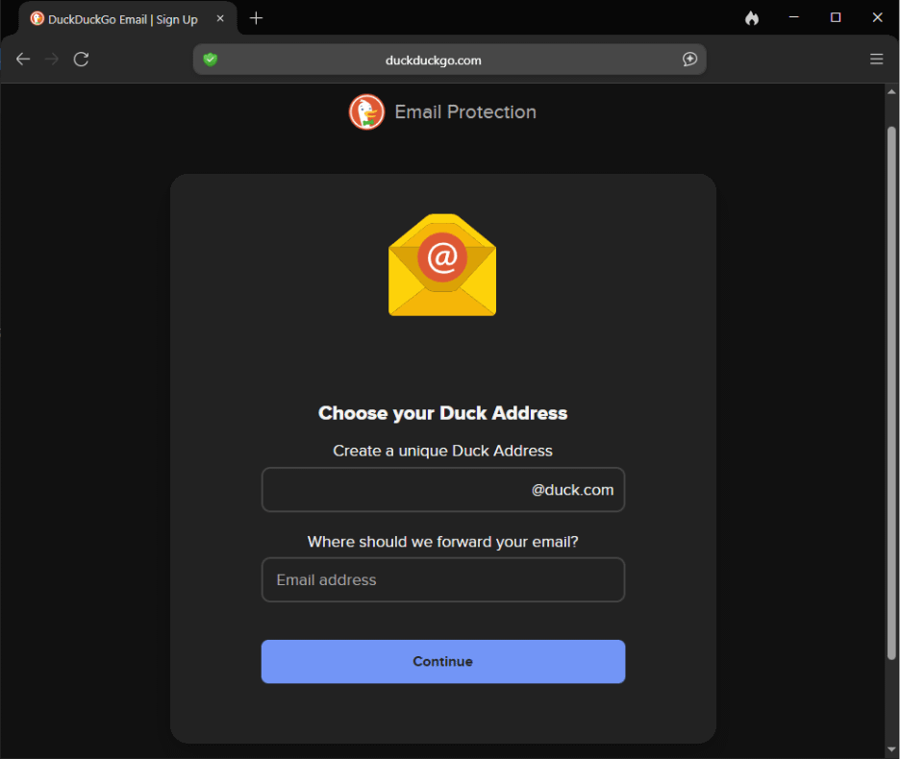Click the Continue button
Screen dimensions: 900x759
[x=442, y=661]
